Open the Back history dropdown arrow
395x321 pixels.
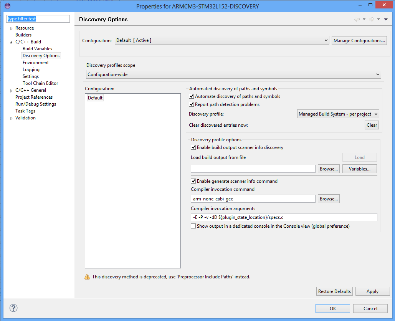364,20
